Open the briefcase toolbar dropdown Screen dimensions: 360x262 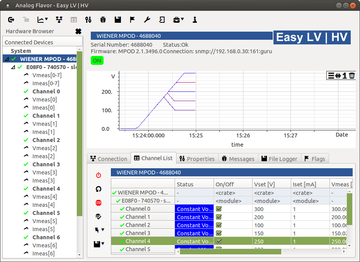click(182, 19)
